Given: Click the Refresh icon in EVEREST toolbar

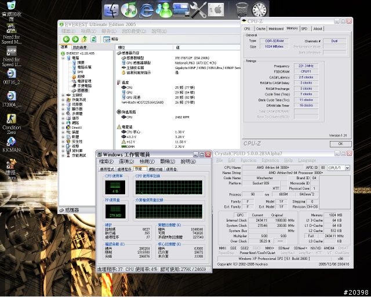Looking at the screenshot, I should click(93, 39).
